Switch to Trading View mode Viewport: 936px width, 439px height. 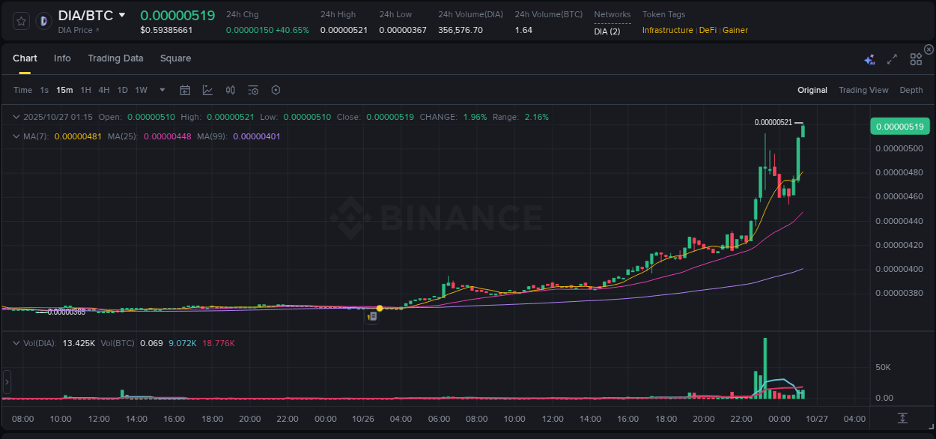(x=863, y=90)
